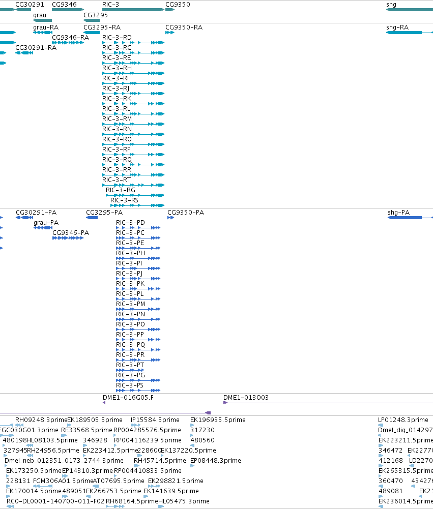Click transcript RIC-3-RG

[x=135, y=195]
